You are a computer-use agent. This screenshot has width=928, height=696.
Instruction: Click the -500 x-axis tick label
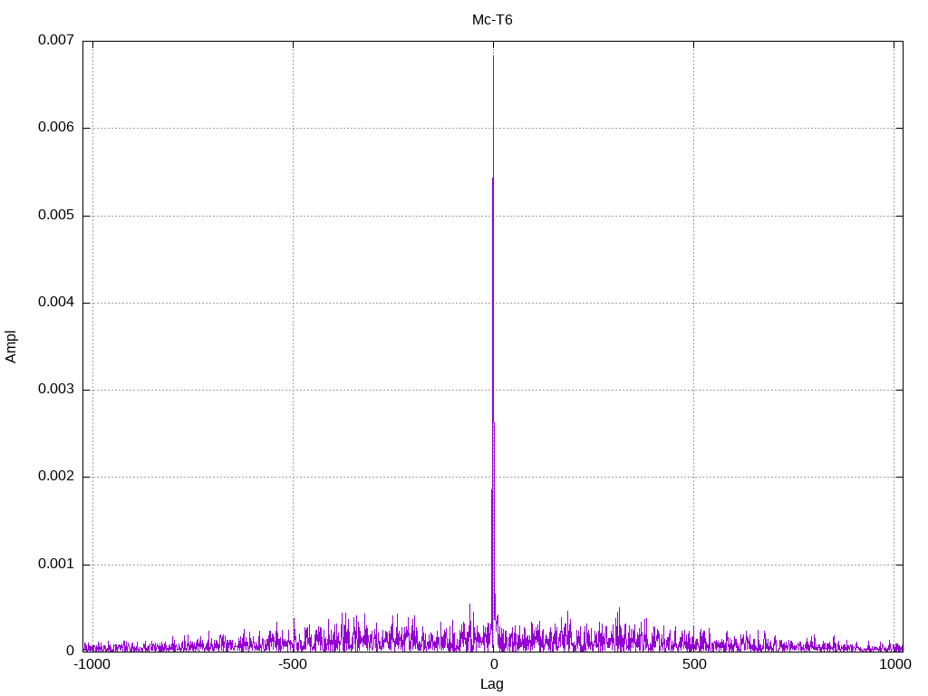click(293, 664)
